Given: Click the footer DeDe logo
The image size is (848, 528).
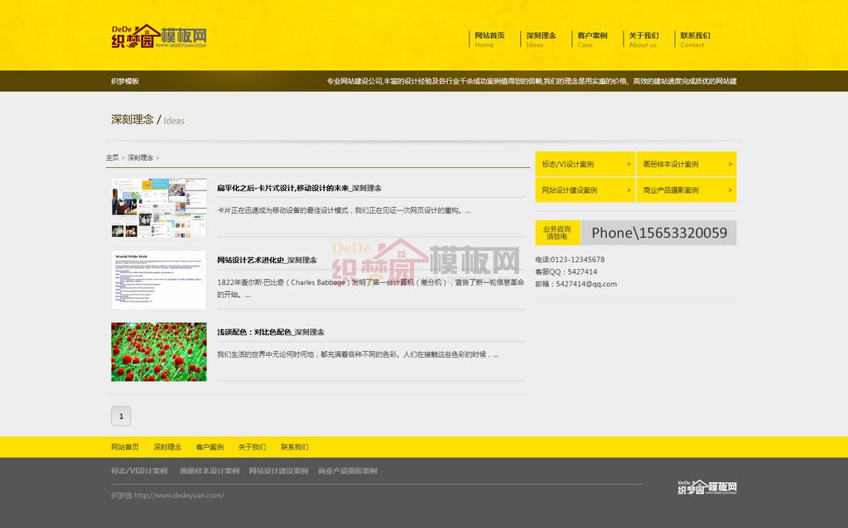Looking at the screenshot, I should pos(706,487).
